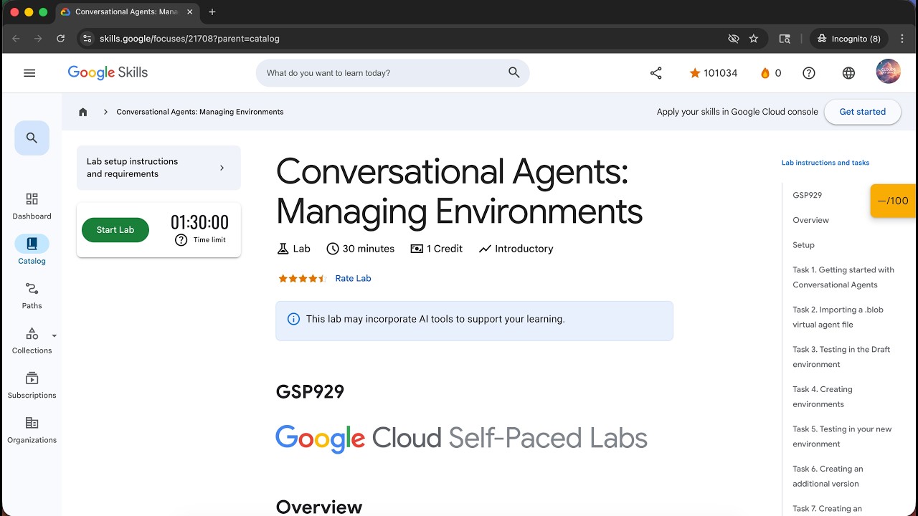918x516 pixels.
Task: Open the language globe icon
Action: (848, 73)
